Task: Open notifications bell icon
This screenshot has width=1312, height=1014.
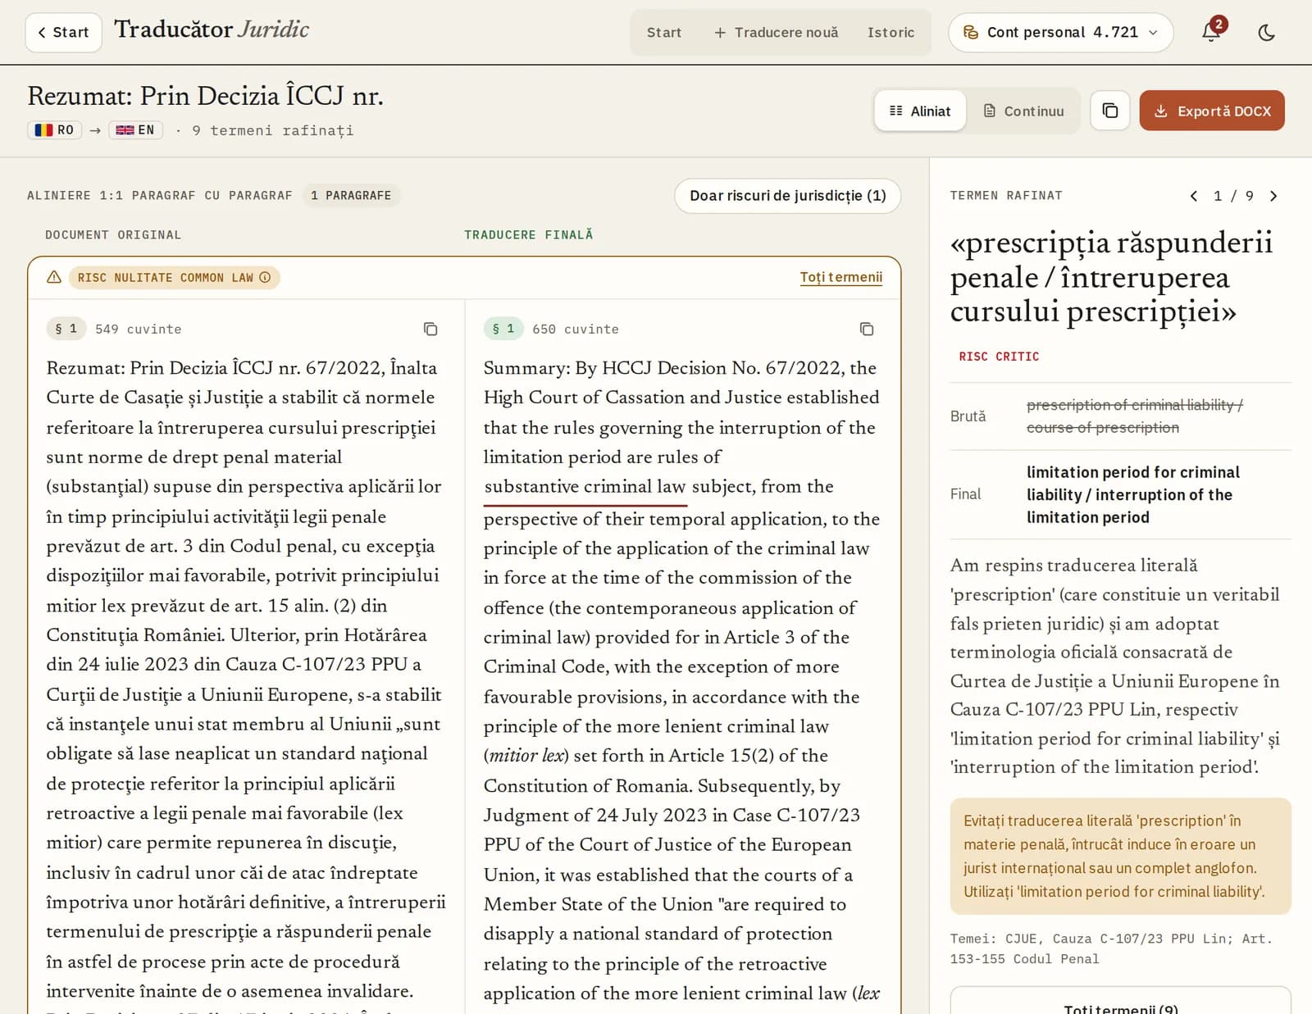Action: pyautogui.click(x=1211, y=32)
